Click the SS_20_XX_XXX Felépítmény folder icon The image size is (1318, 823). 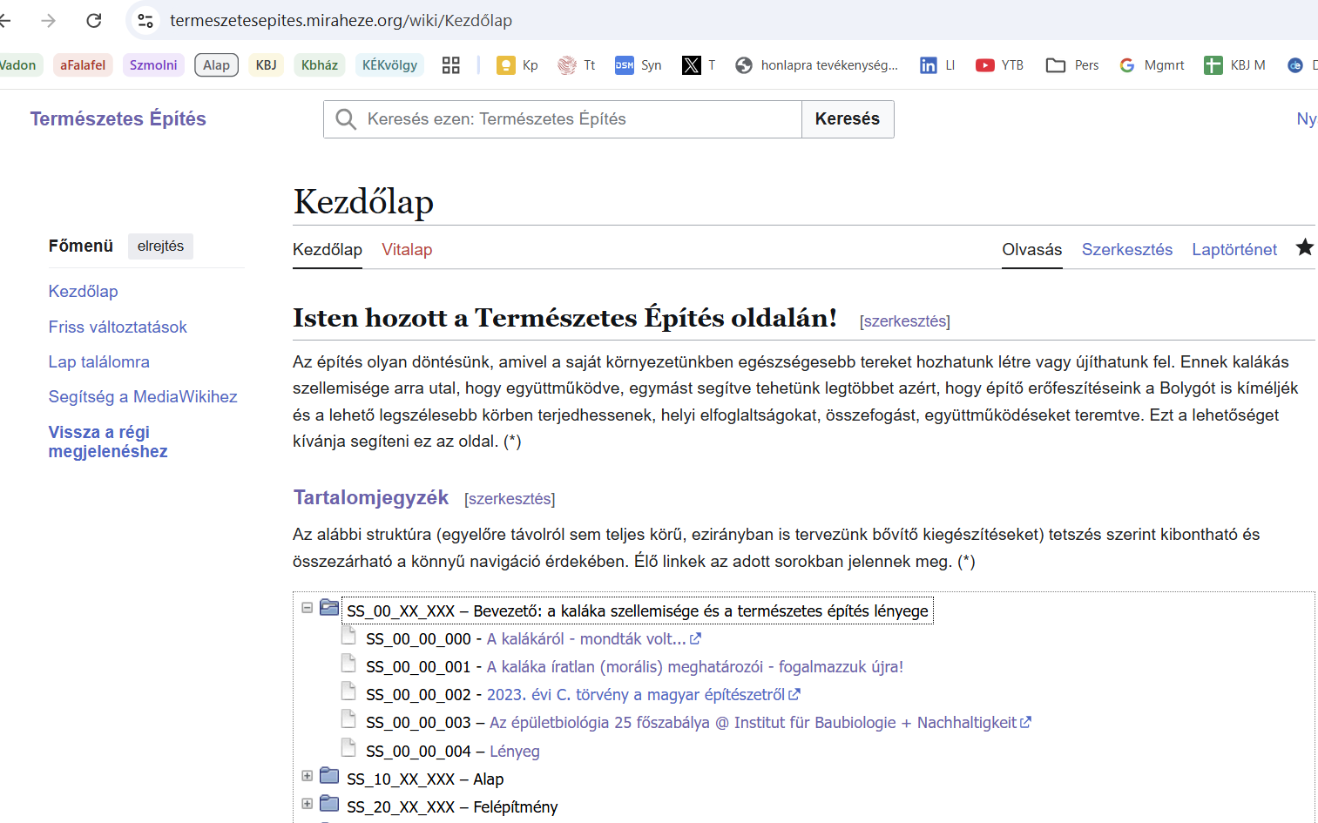(x=329, y=803)
